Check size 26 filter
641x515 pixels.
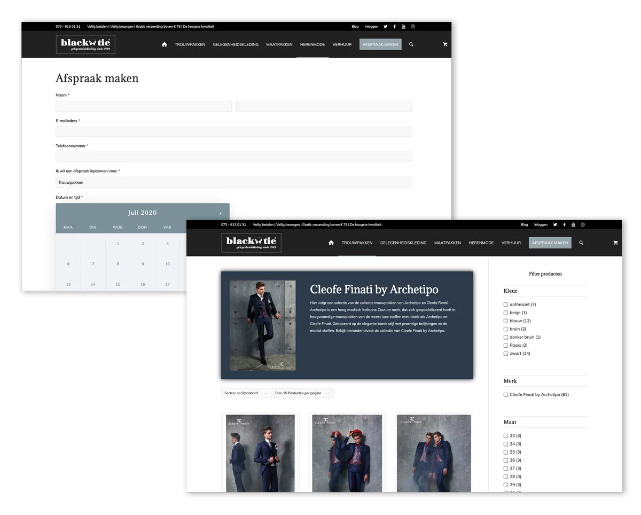coord(506,461)
